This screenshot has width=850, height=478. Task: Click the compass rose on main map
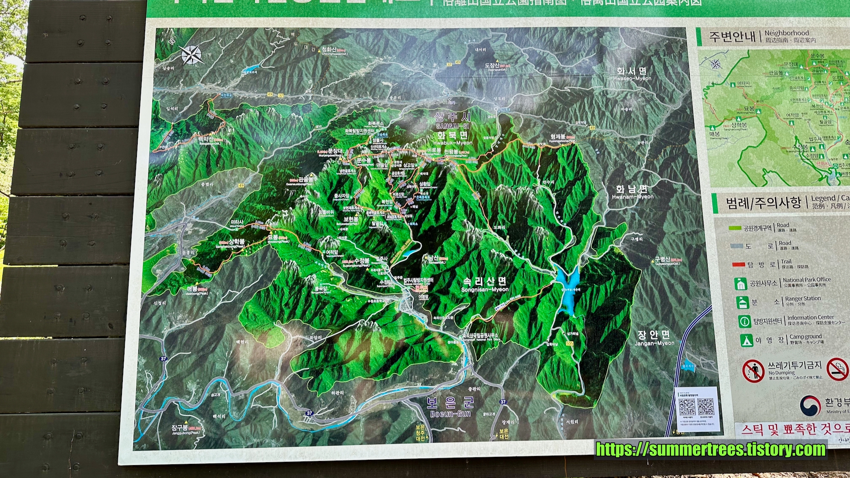pos(191,55)
